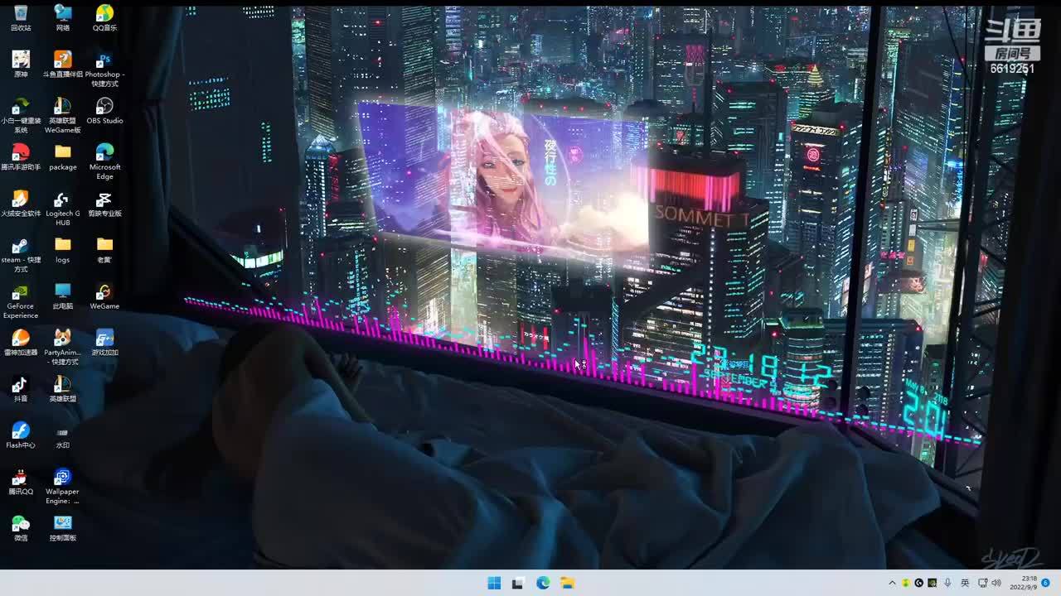The height and width of the screenshot is (596, 1061).
Task: Launch the WeGame desktop shortcut
Action: [x=104, y=296]
